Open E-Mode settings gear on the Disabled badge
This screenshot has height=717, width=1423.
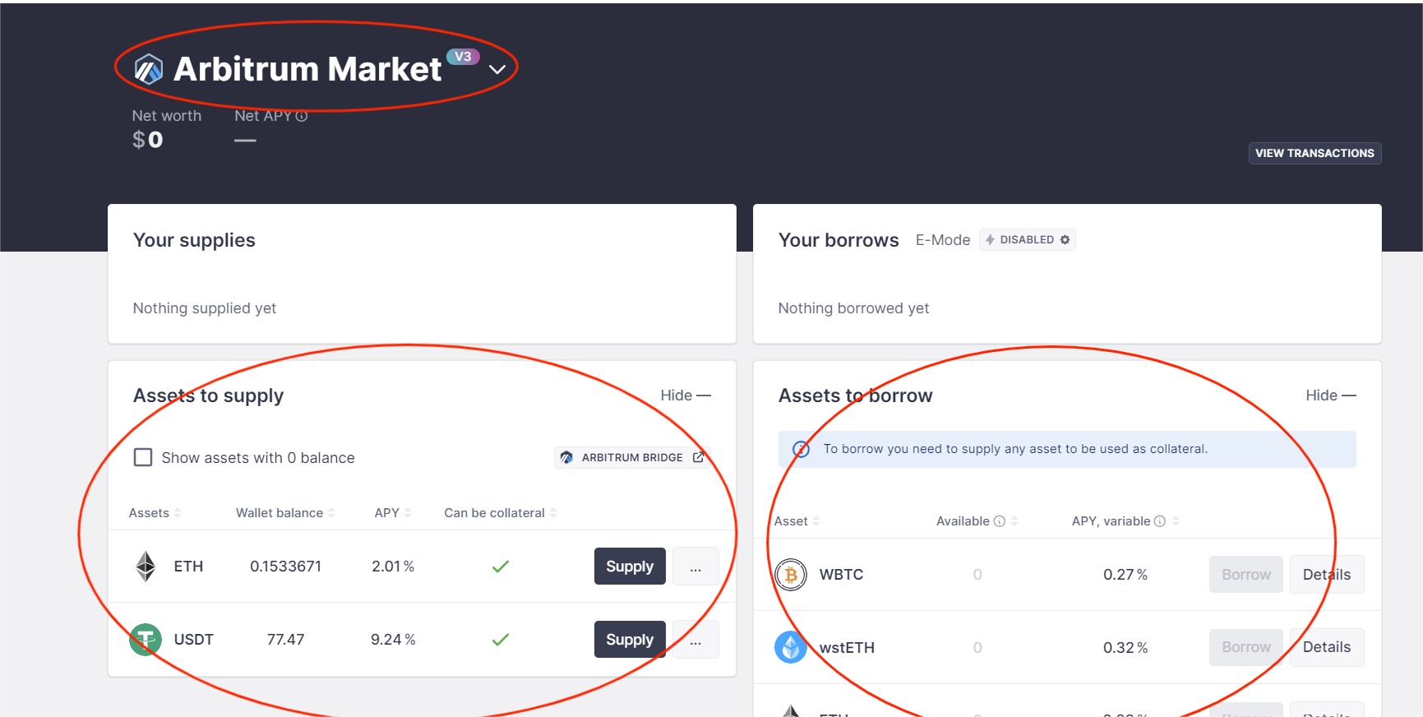tap(1065, 240)
